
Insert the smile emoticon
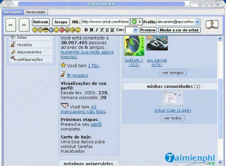[x=35, y=30]
